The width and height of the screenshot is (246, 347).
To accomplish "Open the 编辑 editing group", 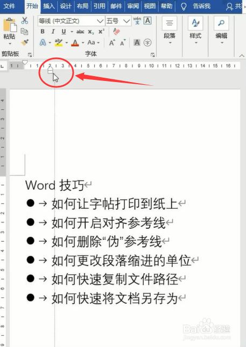I will pos(221,30).
